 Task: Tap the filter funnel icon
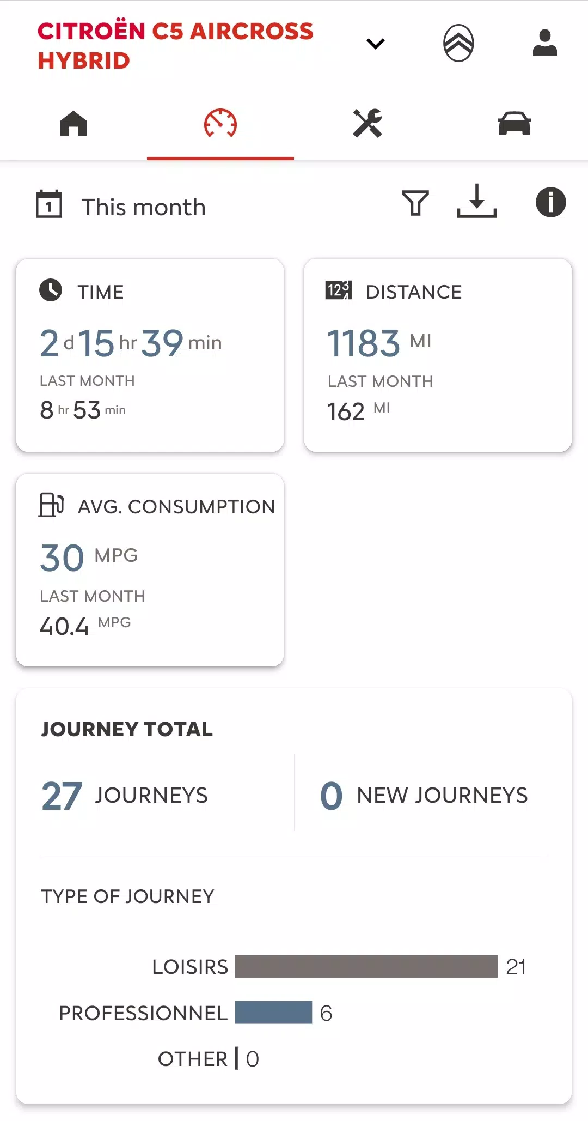[x=415, y=203]
